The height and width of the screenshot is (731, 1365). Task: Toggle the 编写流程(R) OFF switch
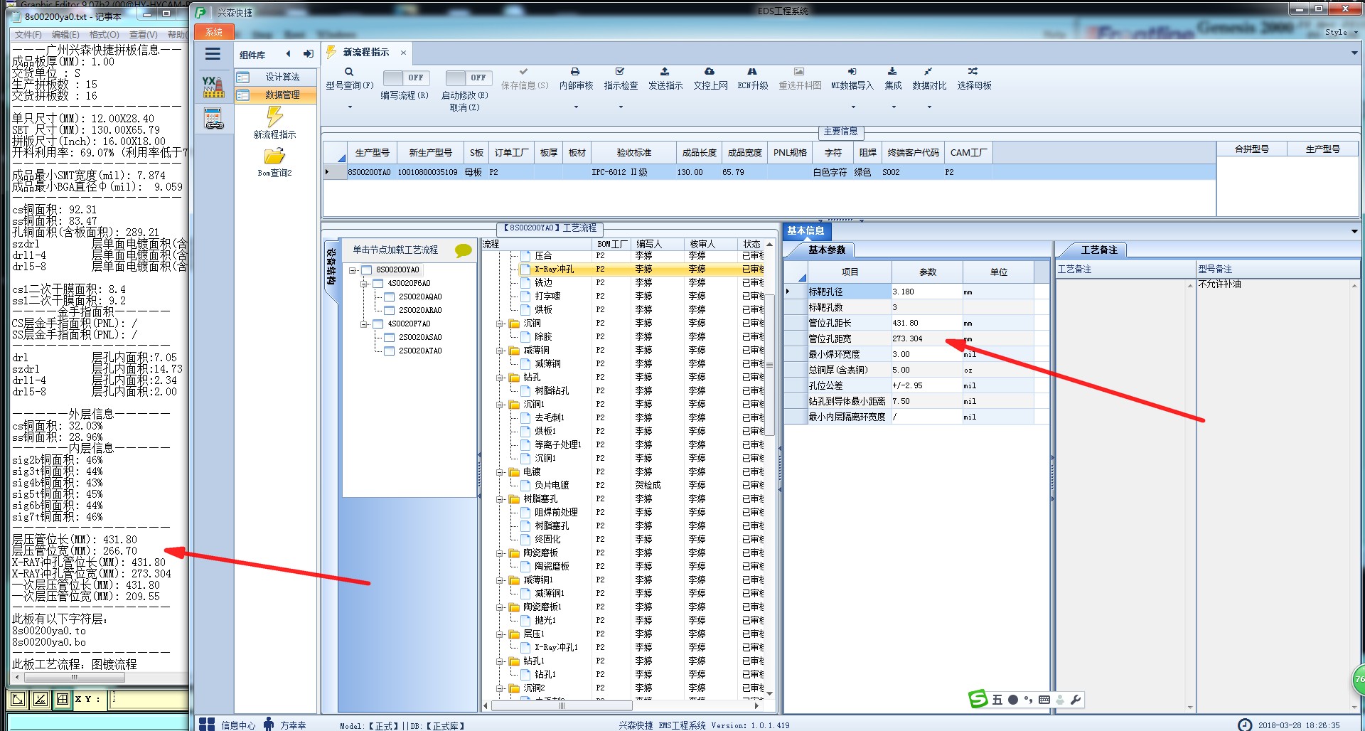pos(405,78)
